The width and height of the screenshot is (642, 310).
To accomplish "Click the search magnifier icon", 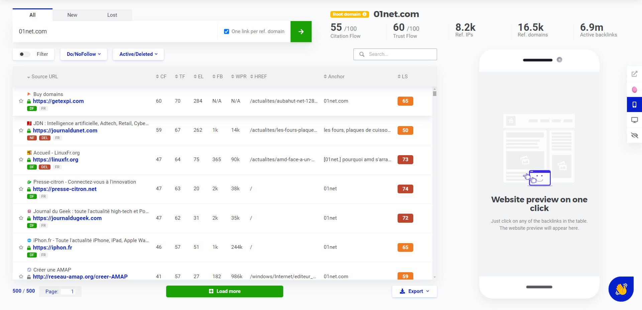I will pyautogui.click(x=362, y=54).
